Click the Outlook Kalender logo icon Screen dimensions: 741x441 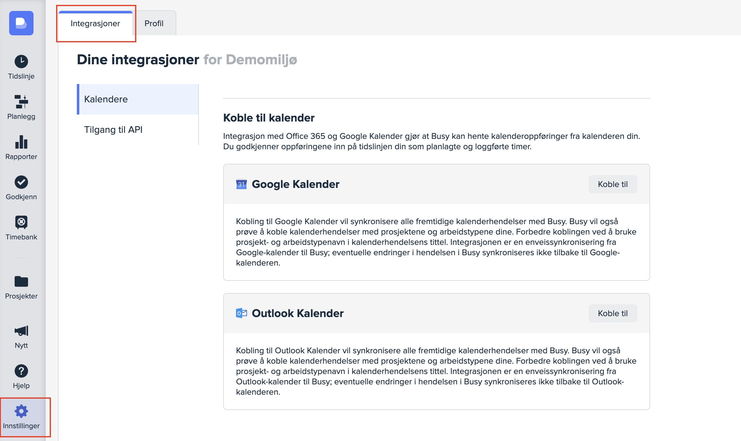tap(241, 313)
